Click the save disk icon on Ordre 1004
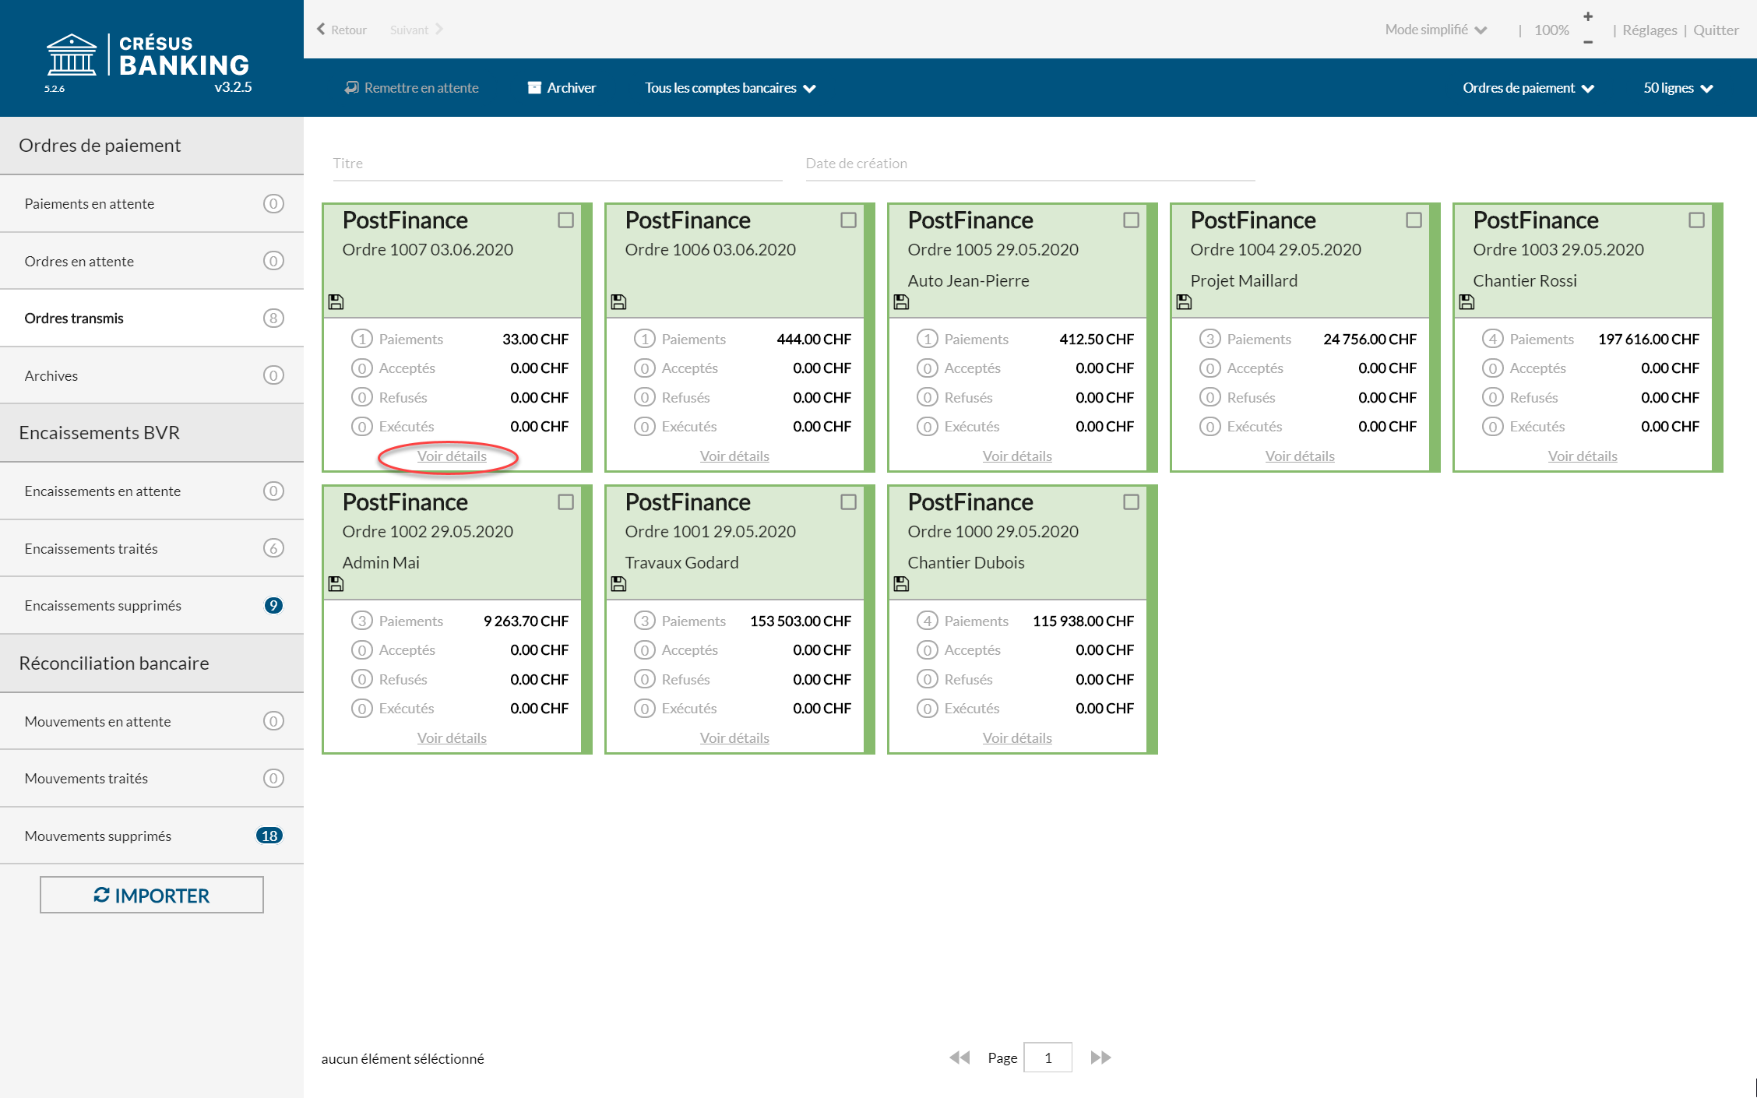 [x=1184, y=301]
